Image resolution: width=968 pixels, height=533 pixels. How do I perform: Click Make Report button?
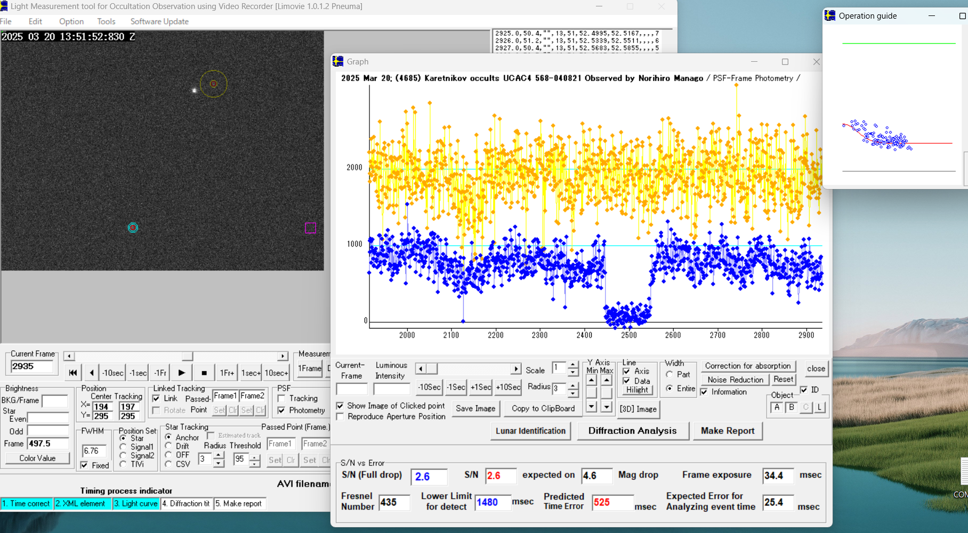point(727,431)
